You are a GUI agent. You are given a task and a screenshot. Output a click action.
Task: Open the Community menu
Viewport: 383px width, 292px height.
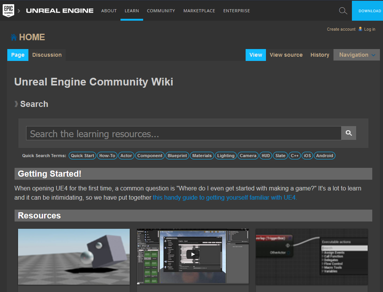tap(161, 11)
